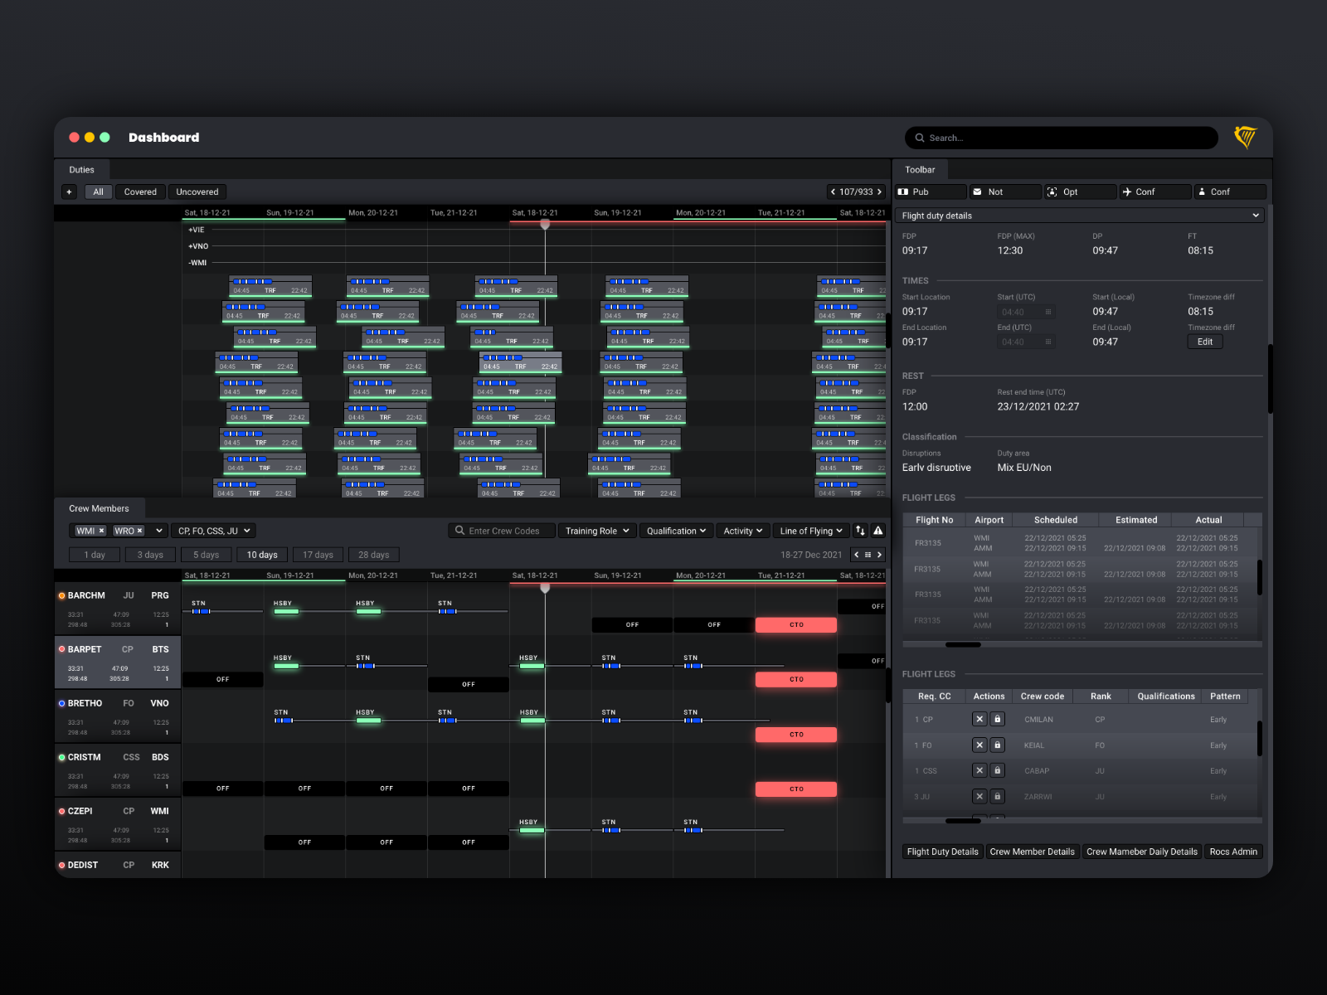Open warnings using the triangle alert icon
The image size is (1327, 995).
[x=877, y=531]
